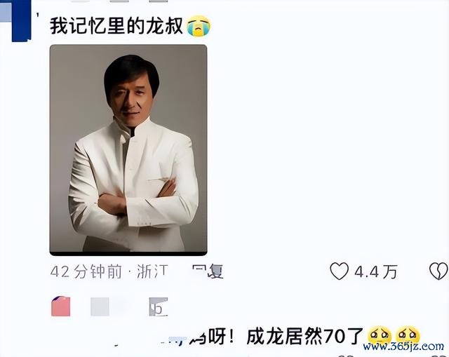This screenshot has height=357, width=449.
Task: Click the crying emoji after 龙叔
Action: 199,26
